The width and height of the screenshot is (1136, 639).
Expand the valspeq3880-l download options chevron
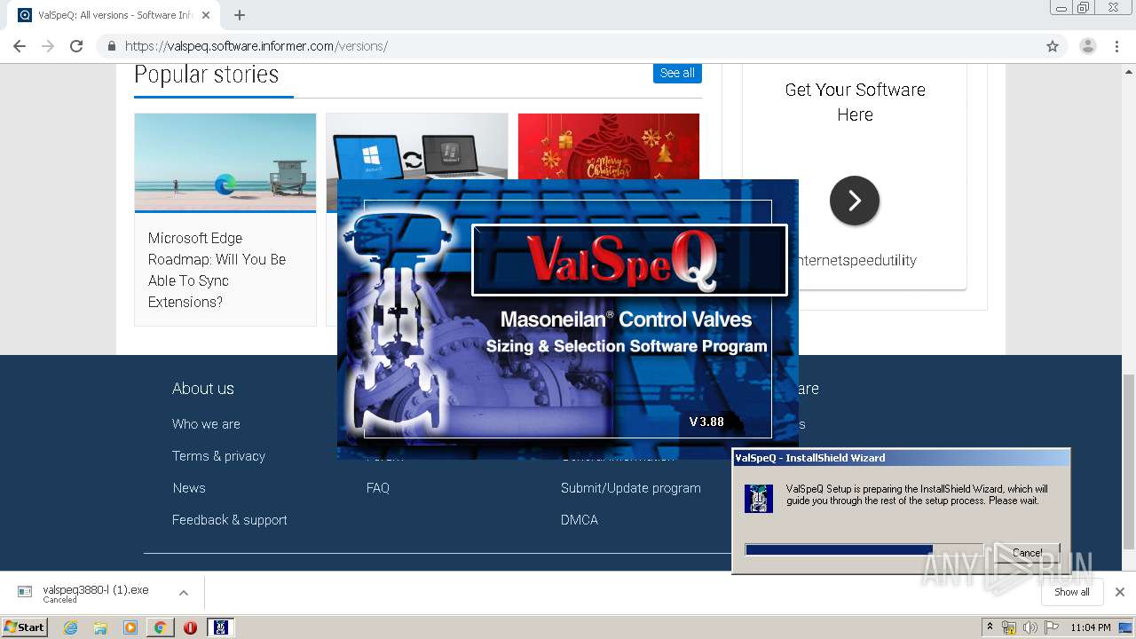pos(184,593)
